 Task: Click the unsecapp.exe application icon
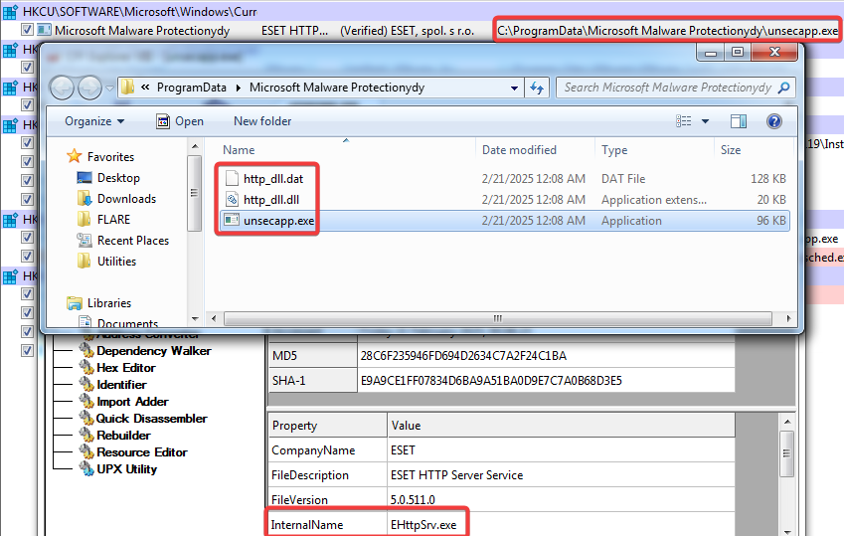point(232,220)
